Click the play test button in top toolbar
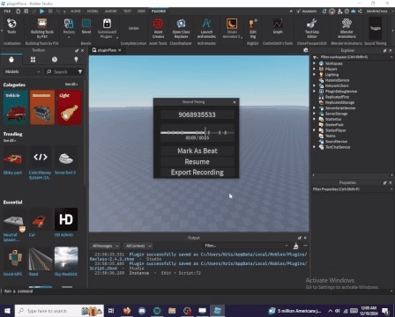 click(x=42, y=11)
